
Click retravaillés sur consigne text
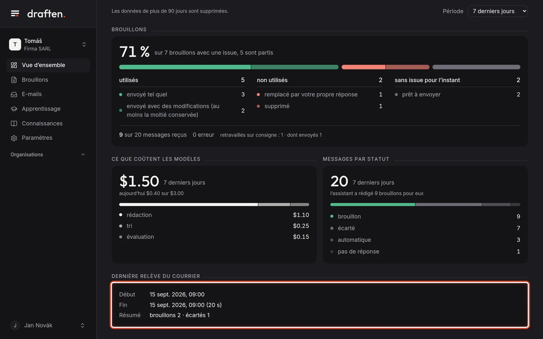271,135
